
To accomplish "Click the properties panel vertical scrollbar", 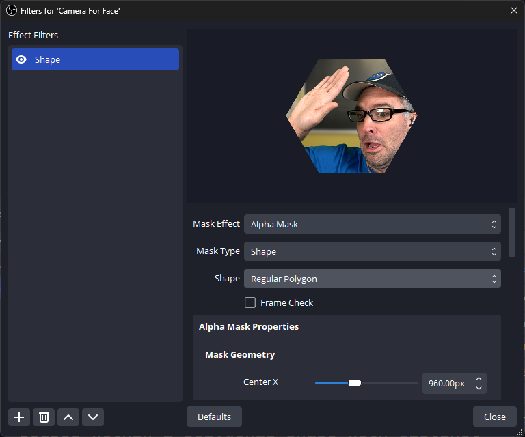I will pyautogui.click(x=512, y=232).
